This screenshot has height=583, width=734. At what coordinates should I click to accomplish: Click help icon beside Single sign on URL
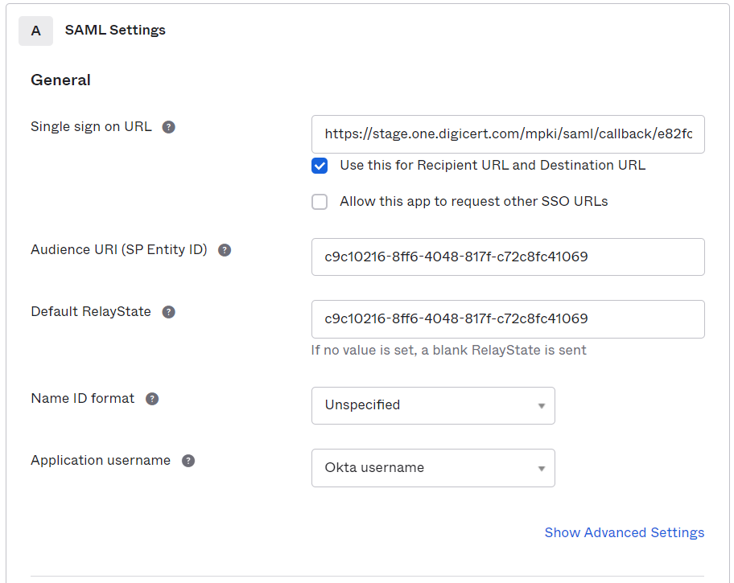[x=168, y=127]
